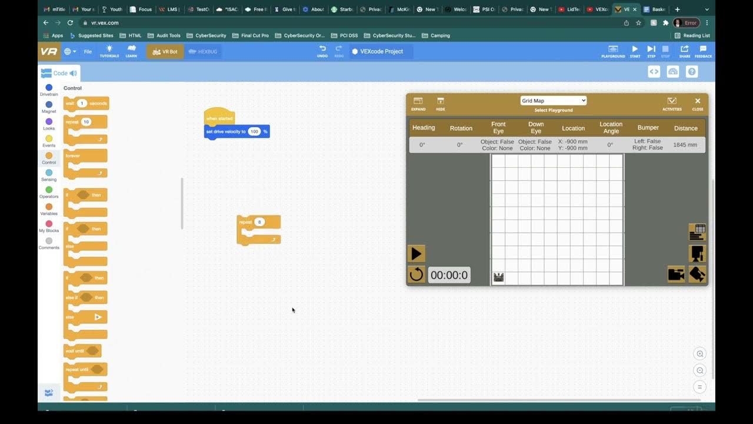Screen dimensions: 753x424
Task: Click the 100 velocity value field
Action: (254, 131)
